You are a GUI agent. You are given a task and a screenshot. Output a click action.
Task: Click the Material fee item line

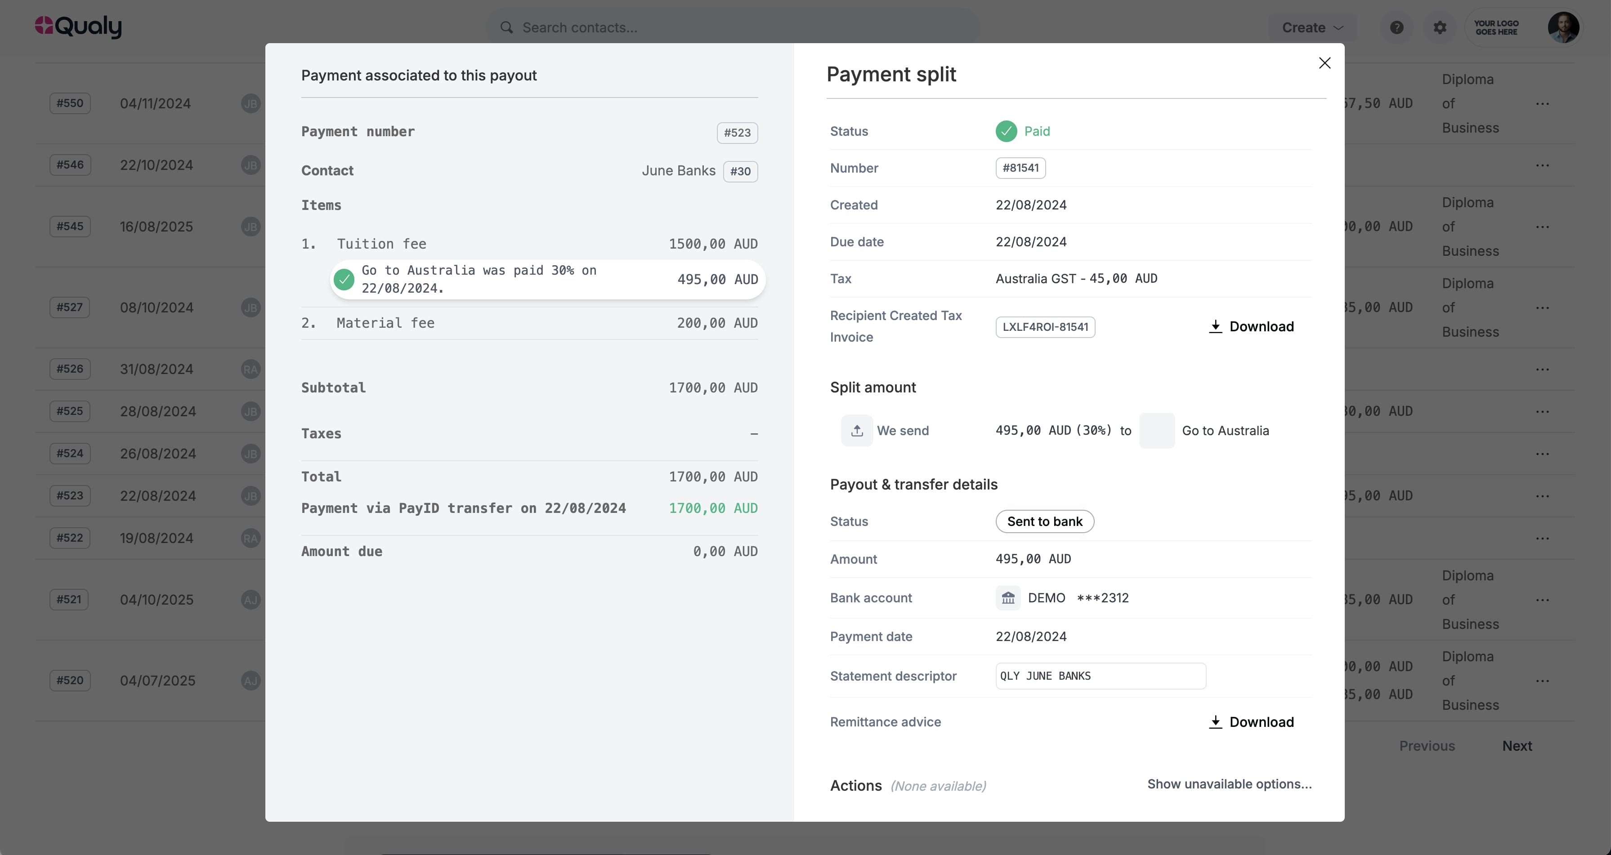529,323
